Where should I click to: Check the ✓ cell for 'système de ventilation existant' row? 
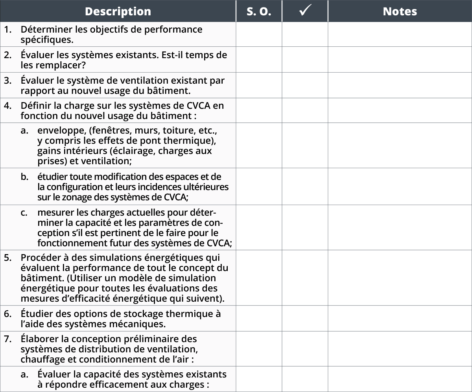tap(305, 85)
